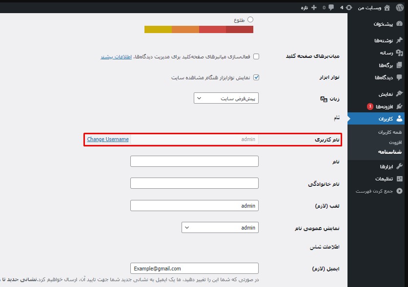The height and width of the screenshot is (287, 408).
Task: Click the پیشخوان dashboard gauge icon
Action: pos(399,24)
